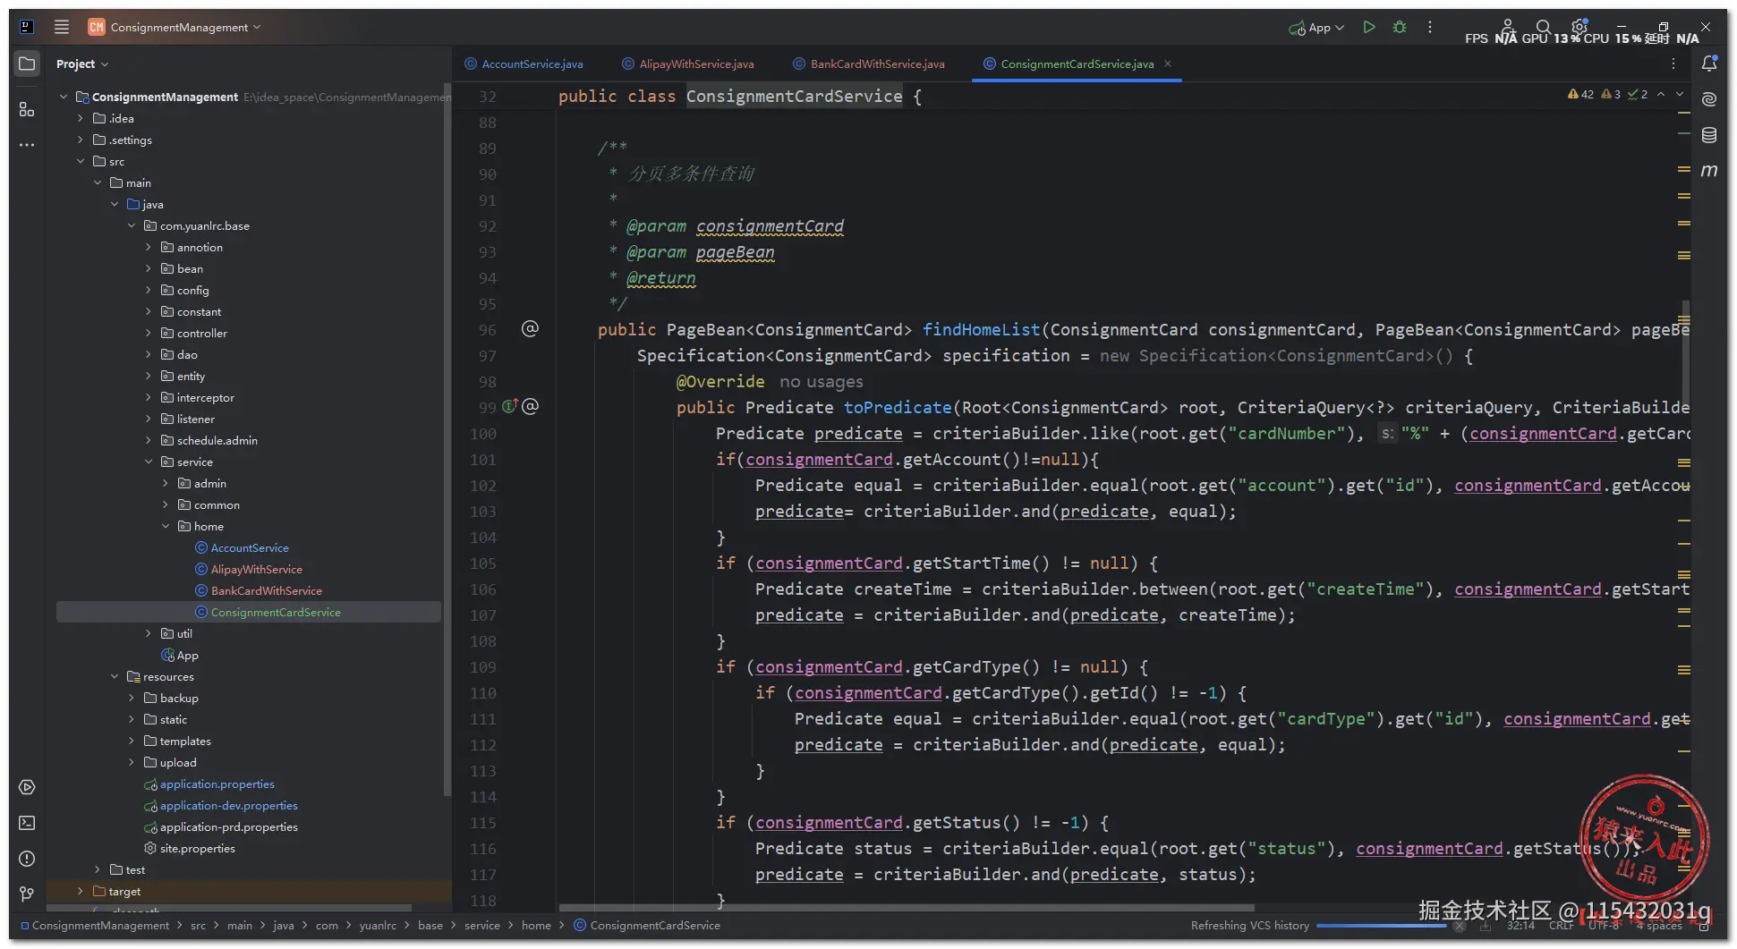Click the 'home' breadcrumb in navigation bar
The image size is (1737, 949).
536,926
